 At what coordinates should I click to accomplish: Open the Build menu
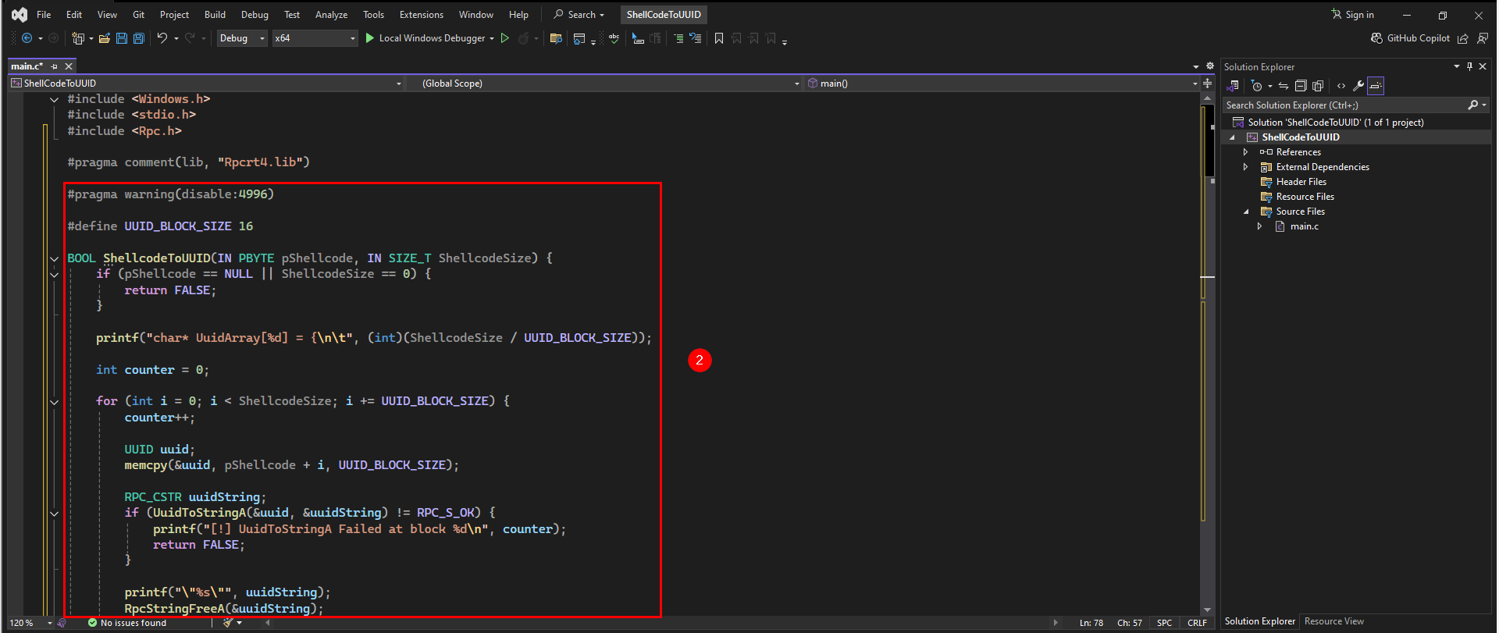point(215,15)
